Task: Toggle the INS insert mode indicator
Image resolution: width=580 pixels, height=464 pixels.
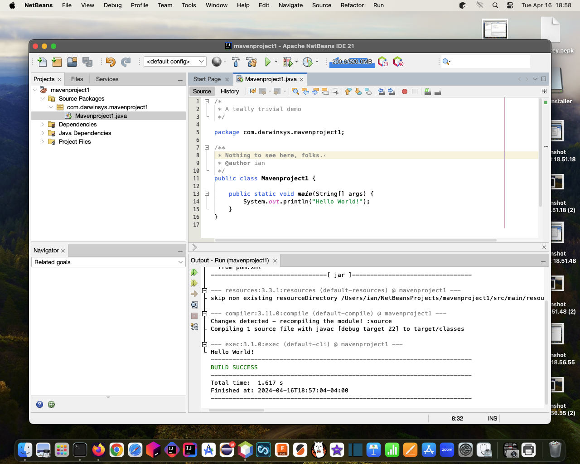Action: click(493, 418)
